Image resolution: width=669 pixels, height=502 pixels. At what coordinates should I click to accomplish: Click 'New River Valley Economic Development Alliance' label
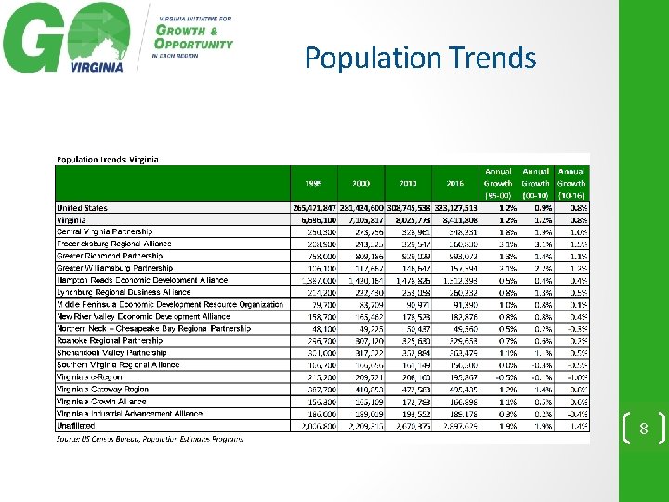(x=143, y=316)
